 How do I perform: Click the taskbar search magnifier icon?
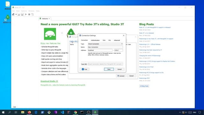[10, 112]
